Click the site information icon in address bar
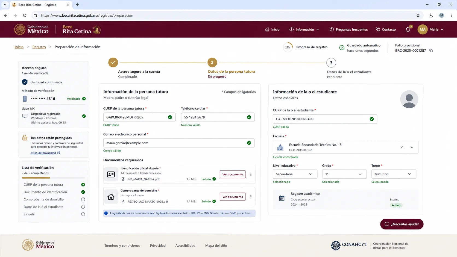This screenshot has height=257, width=457. [36, 16]
